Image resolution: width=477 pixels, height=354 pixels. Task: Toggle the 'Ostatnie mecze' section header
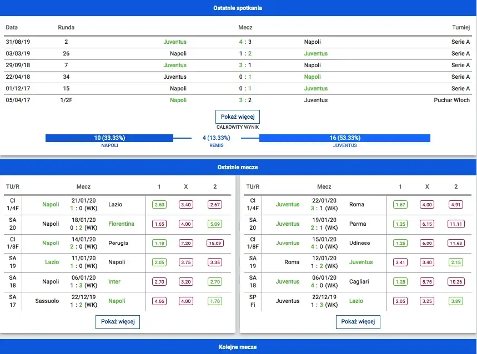238,167
